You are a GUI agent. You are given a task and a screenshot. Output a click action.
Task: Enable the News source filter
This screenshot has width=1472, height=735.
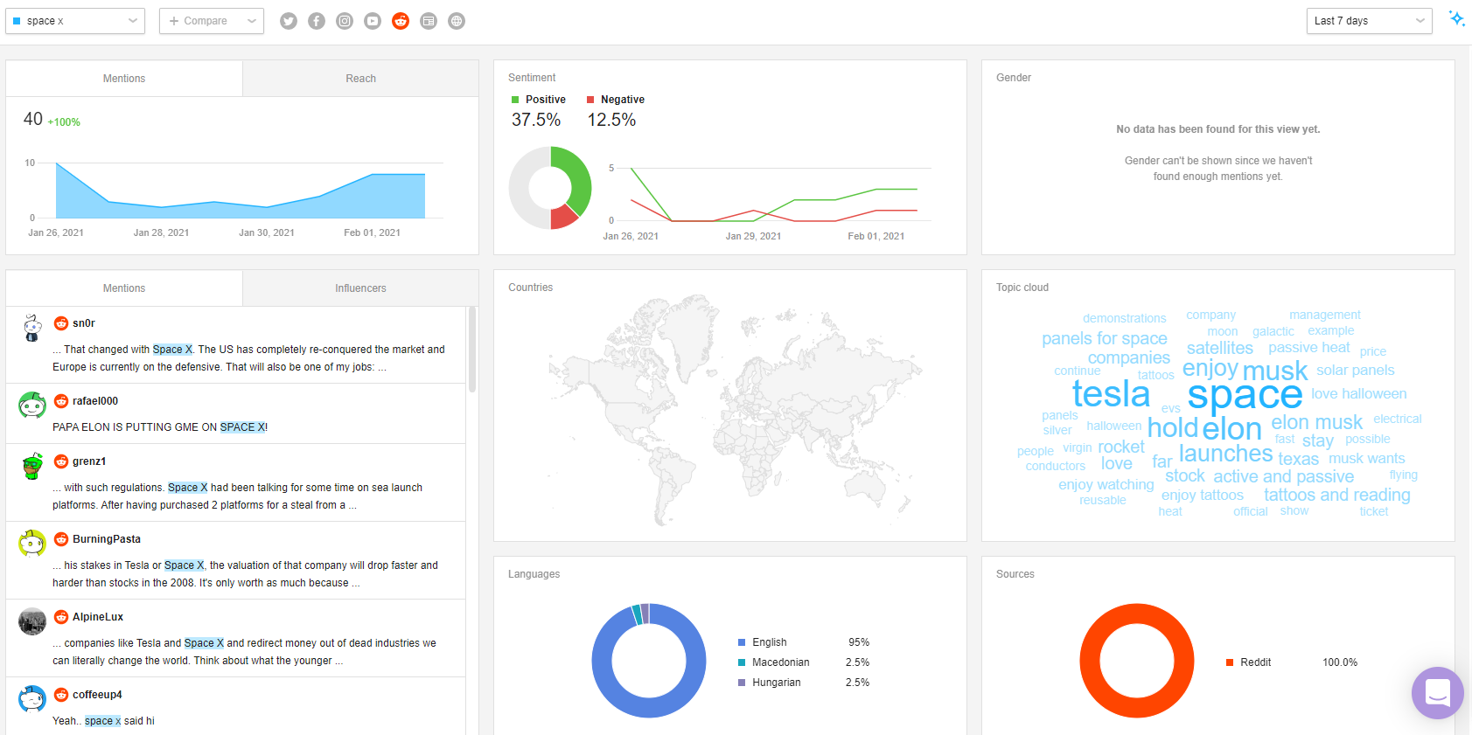click(429, 21)
